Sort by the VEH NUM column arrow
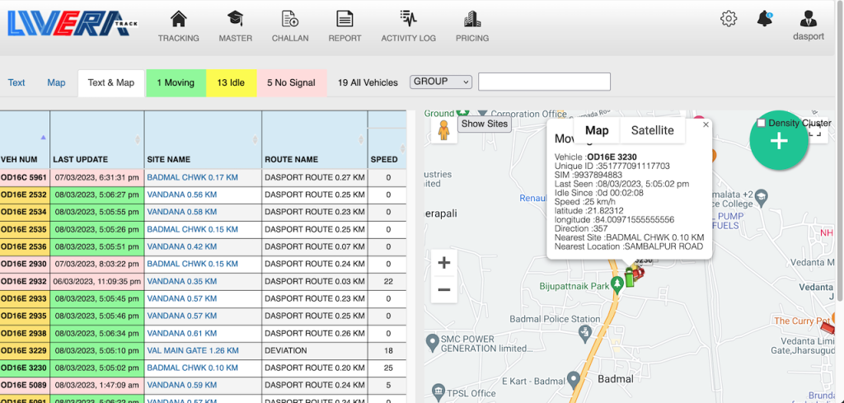844x403 pixels. coord(43,138)
